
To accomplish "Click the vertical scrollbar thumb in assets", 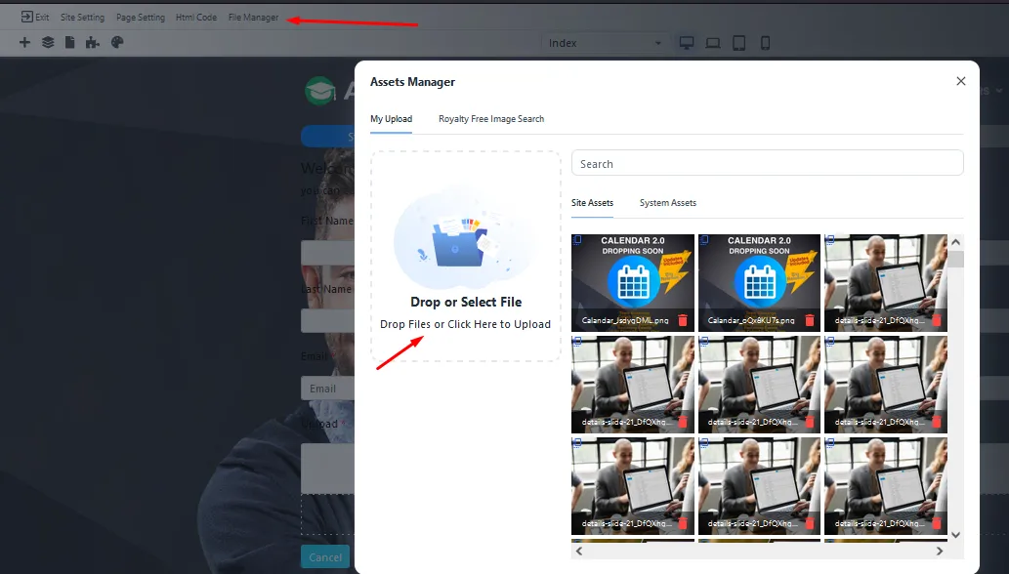I will click(x=955, y=259).
